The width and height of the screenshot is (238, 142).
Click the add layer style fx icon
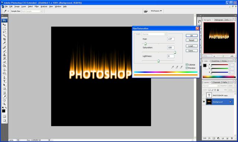(x=209, y=138)
